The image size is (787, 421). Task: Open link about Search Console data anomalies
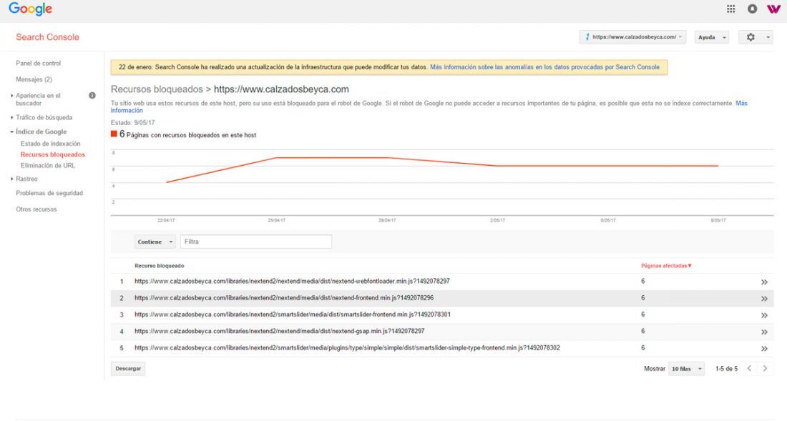[544, 67]
